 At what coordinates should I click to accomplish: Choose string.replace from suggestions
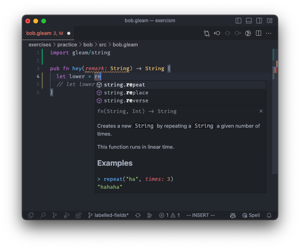[181, 93]
